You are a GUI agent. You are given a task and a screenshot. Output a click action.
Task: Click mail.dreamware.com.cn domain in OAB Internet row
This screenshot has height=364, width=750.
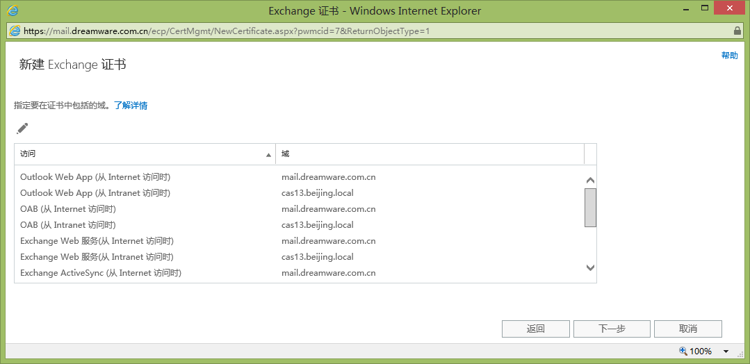[x=329, y=209]
